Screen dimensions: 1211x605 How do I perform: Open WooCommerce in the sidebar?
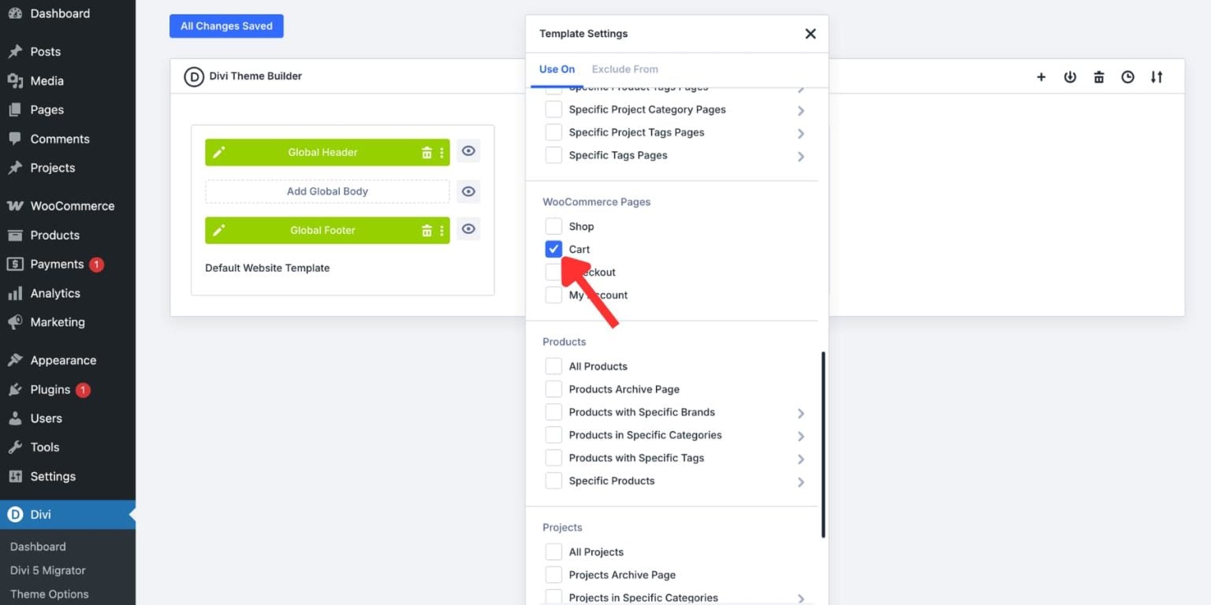pos(68,206)
